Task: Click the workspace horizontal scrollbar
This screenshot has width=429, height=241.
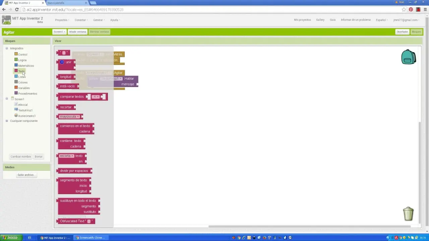Action: pos(309,227)
